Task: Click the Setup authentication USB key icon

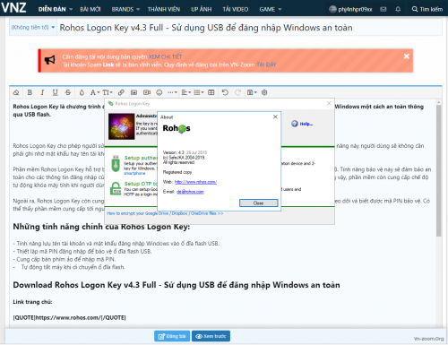Action: point(116,163)
